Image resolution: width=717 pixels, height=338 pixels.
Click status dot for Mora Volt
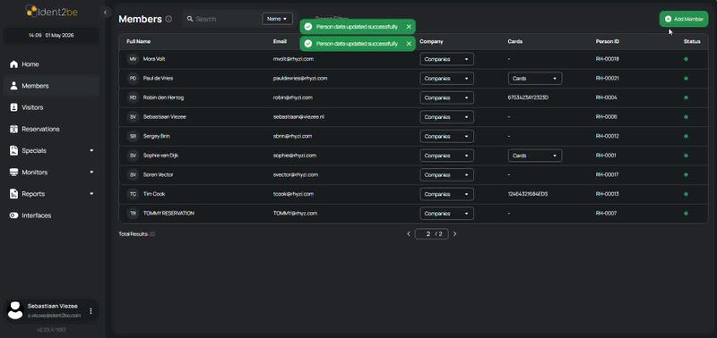[x=686, y=59]
